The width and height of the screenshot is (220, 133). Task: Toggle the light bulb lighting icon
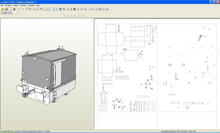point(11,9)
